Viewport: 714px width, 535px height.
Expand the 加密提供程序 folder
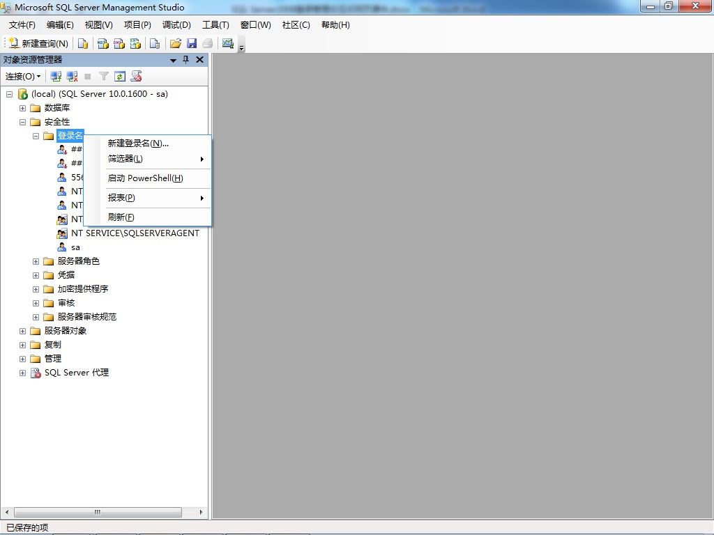[x=36, y=289]
